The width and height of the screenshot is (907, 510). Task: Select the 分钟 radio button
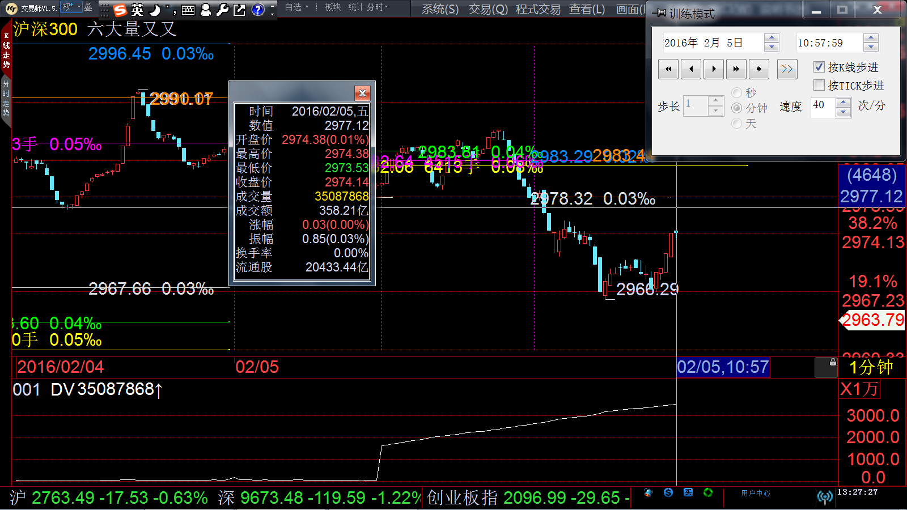[x=737, y=108]
